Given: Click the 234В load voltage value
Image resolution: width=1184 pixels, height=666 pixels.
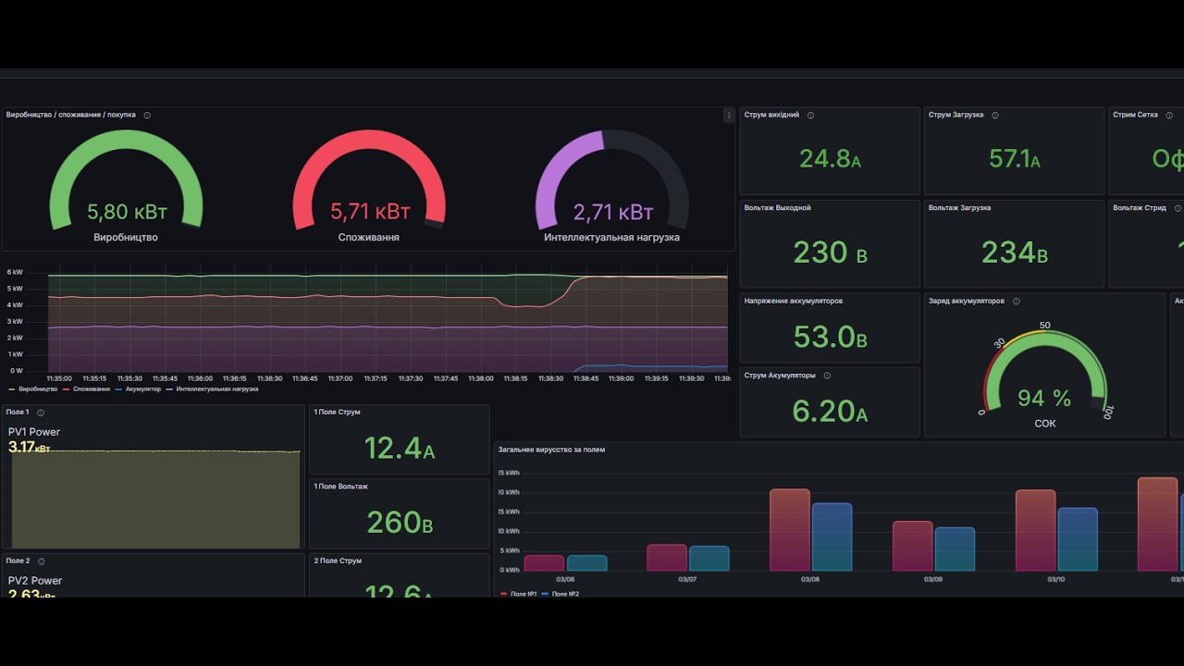Looking at the screenshot, I should pos(1014,253).
